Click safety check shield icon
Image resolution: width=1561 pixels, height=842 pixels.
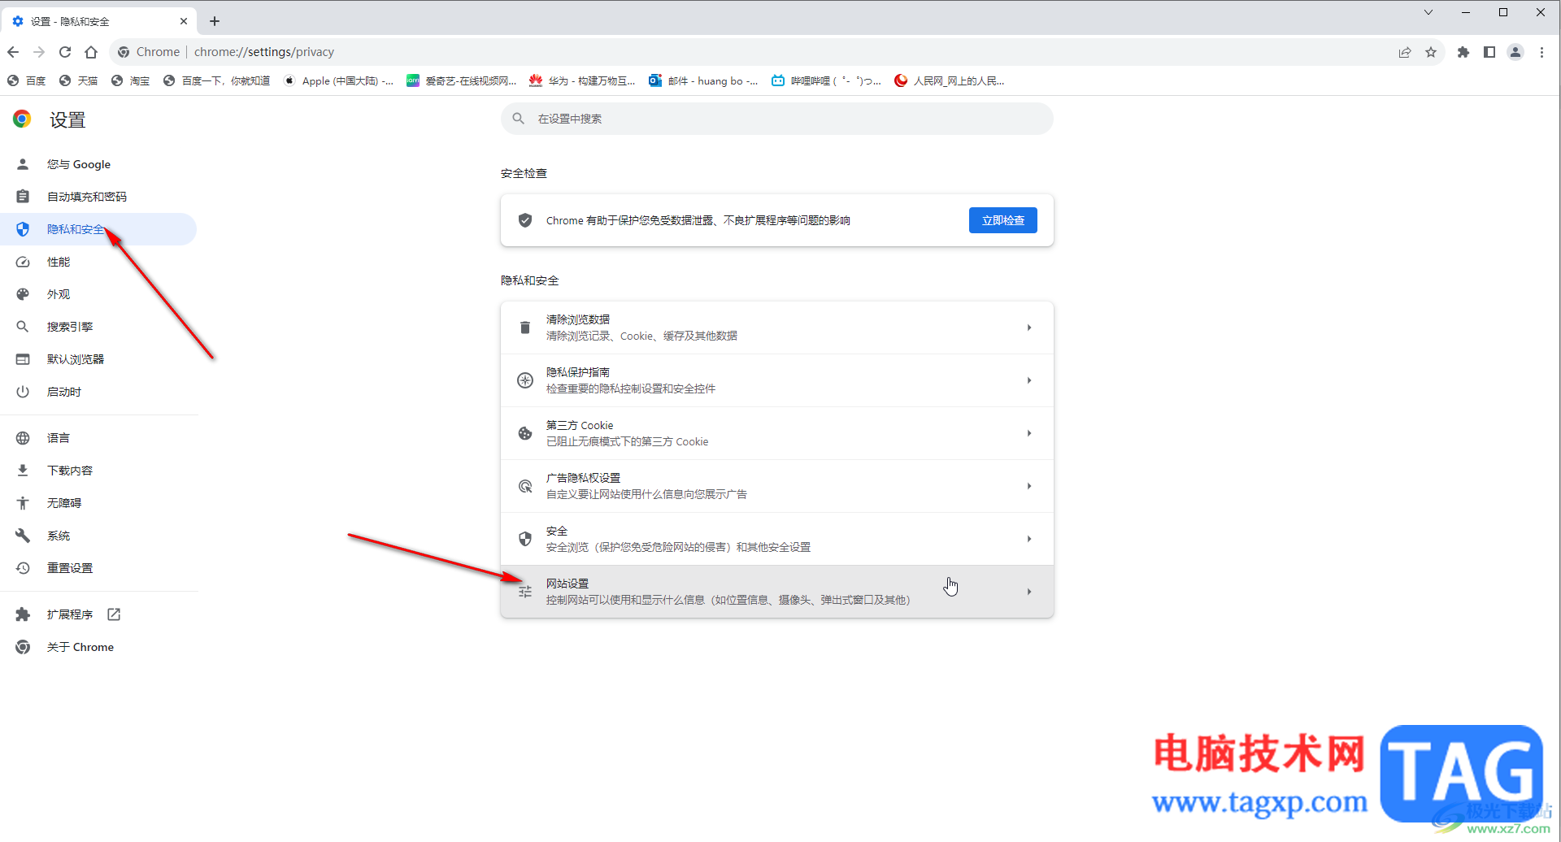coord(525,220)
